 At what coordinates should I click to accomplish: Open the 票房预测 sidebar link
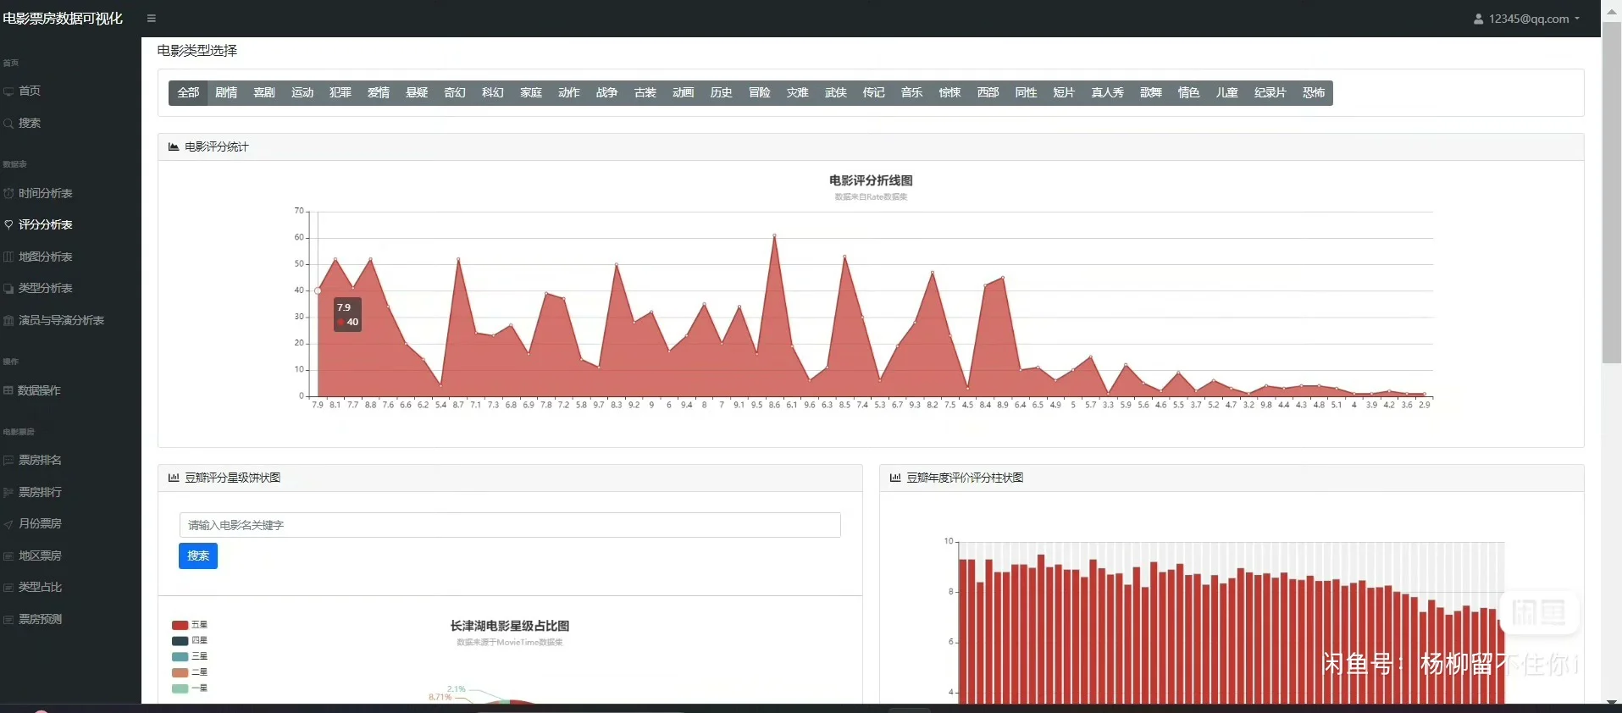40,619
